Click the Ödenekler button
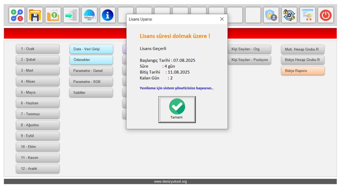 coord(91,60)
